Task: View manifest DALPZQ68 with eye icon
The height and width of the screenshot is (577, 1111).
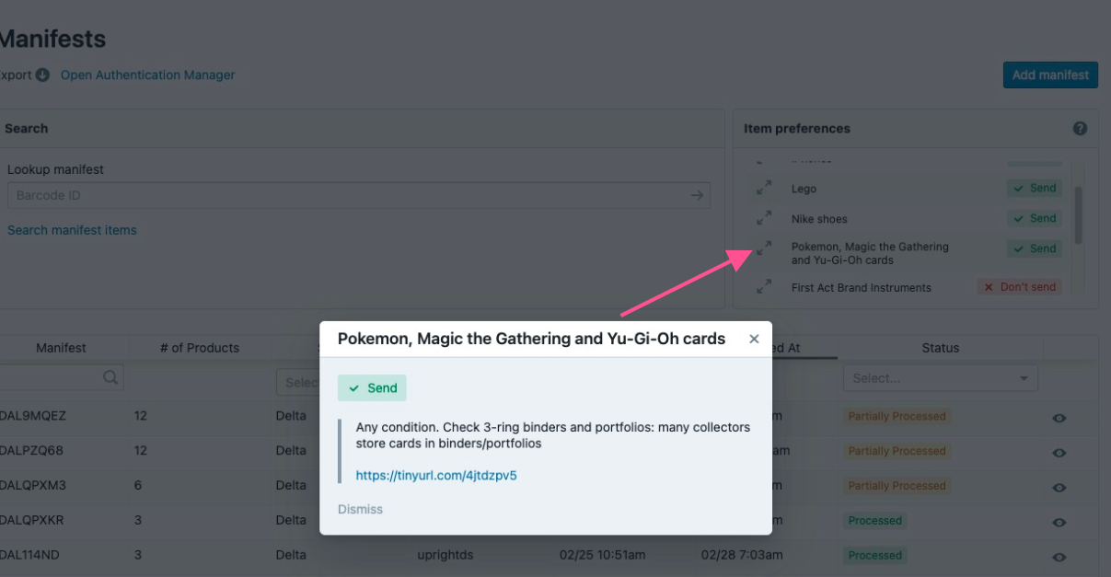Action: click(1059, 452)
